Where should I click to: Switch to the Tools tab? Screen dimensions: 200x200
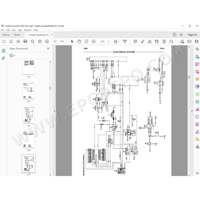pyautogui.click(x=17, y=35)
